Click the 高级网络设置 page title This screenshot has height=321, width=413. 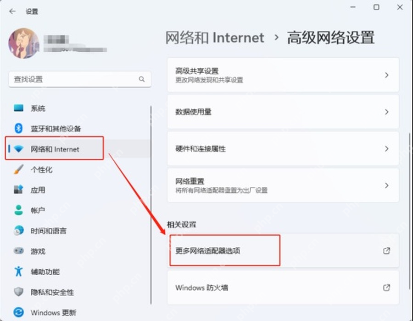click(330, 38)
